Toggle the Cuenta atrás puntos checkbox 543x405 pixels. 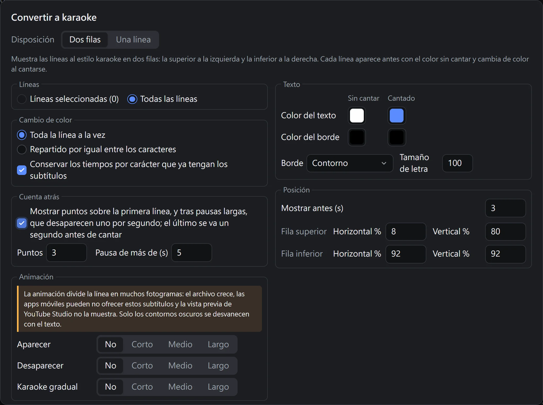22,223
